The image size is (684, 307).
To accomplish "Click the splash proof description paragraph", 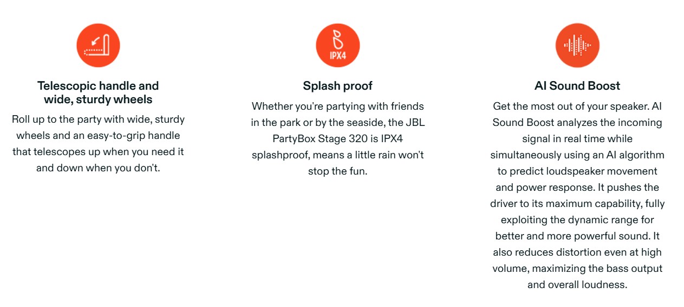I will coord(338,139).
